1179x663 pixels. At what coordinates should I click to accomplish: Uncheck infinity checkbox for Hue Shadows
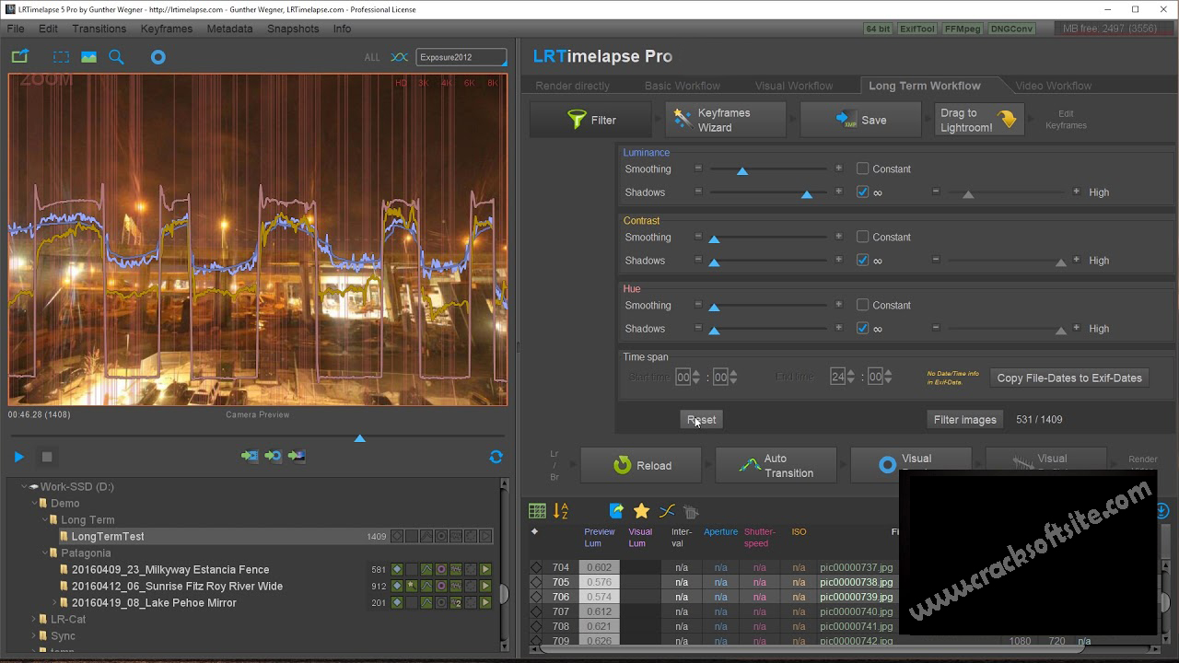[863, 329]
